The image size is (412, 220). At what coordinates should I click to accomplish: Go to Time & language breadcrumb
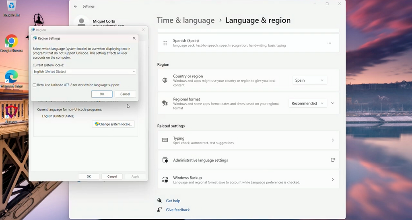(185, 21)
